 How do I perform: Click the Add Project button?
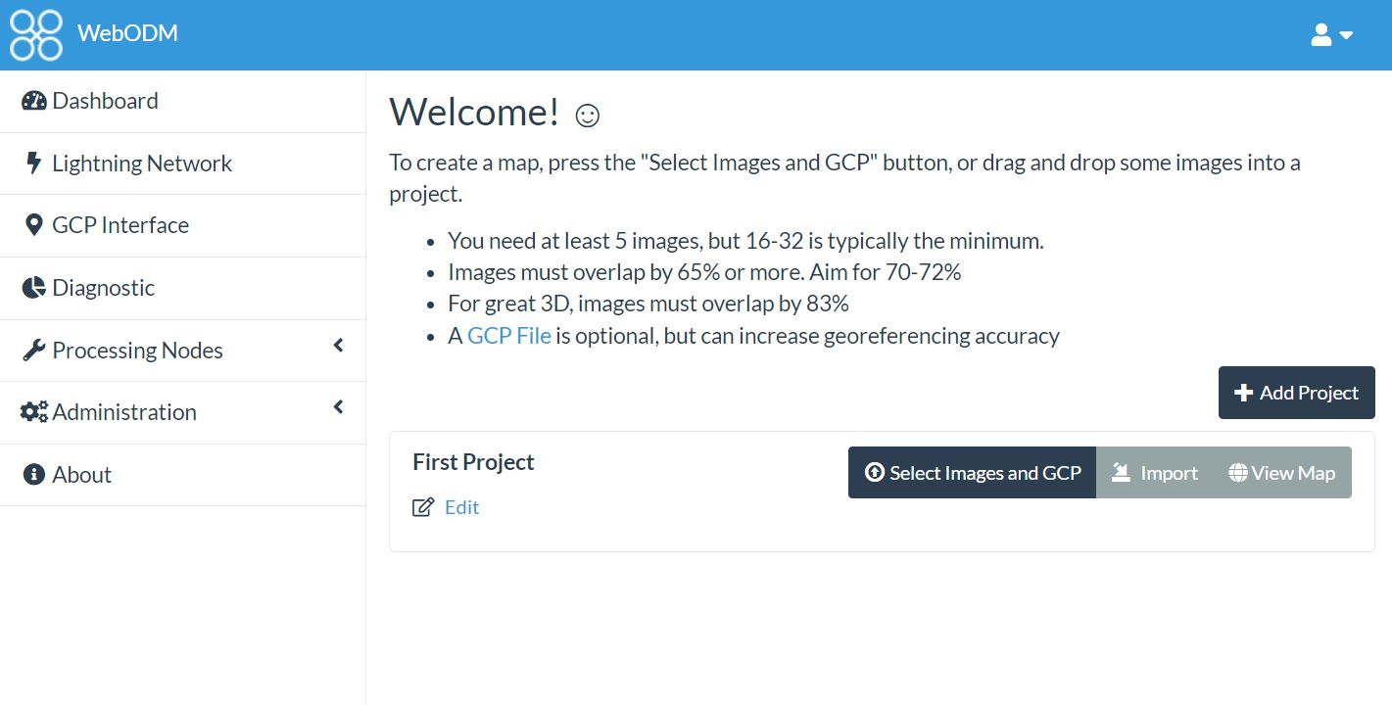point(1296,393)
